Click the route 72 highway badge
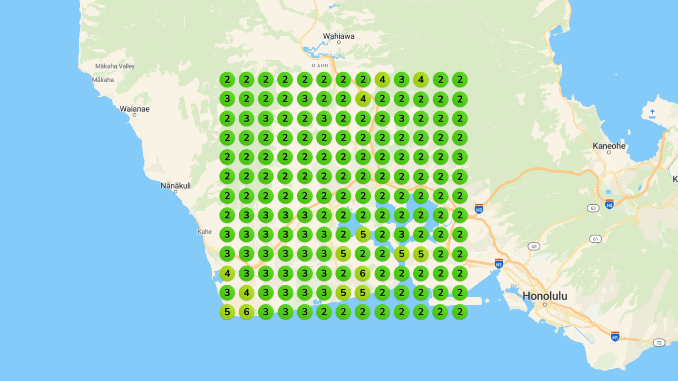Screen dimensions: 678x381 (659, 343)
